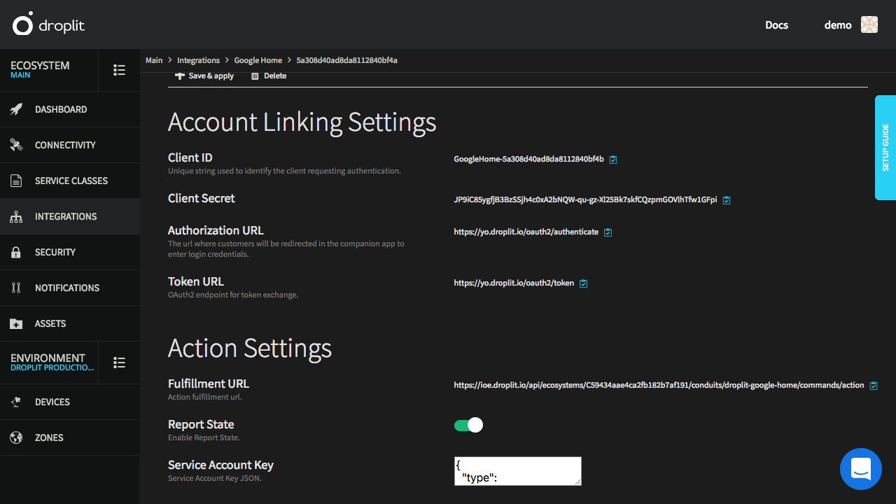Click the Devices lamp icon
Viewport: 896px width, 504px height.
click(16, 402)
